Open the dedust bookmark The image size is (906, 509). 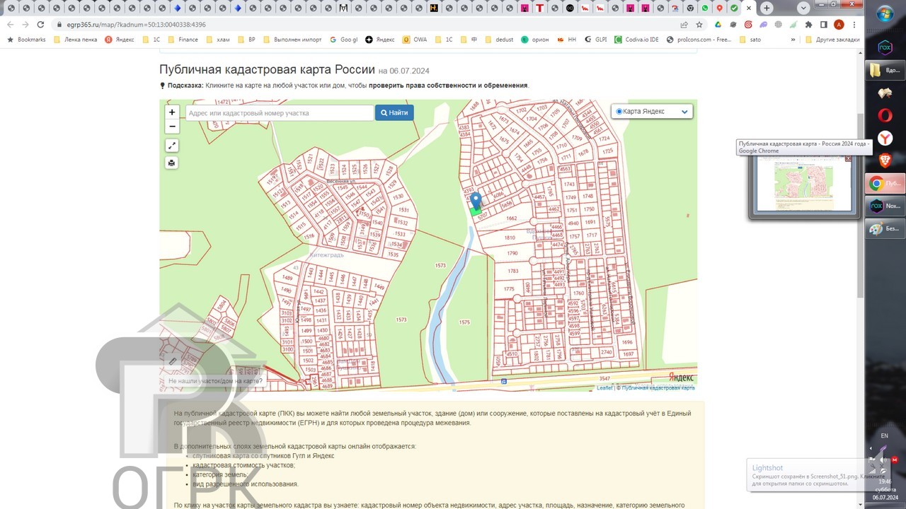pyautogui.click(x=499, y=40)
